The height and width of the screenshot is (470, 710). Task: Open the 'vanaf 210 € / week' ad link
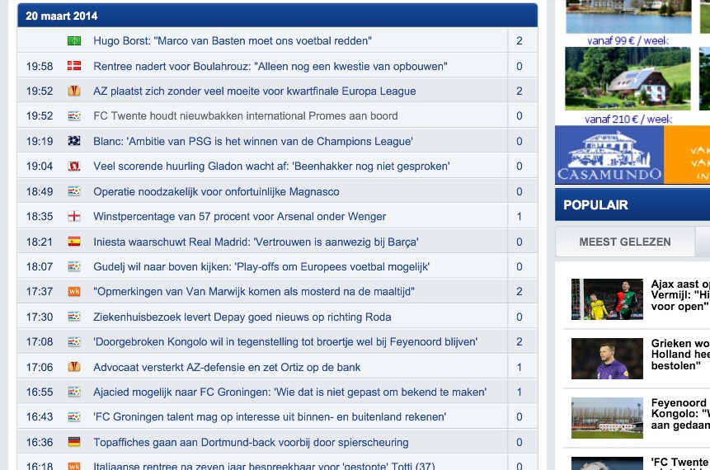[628, 119]
